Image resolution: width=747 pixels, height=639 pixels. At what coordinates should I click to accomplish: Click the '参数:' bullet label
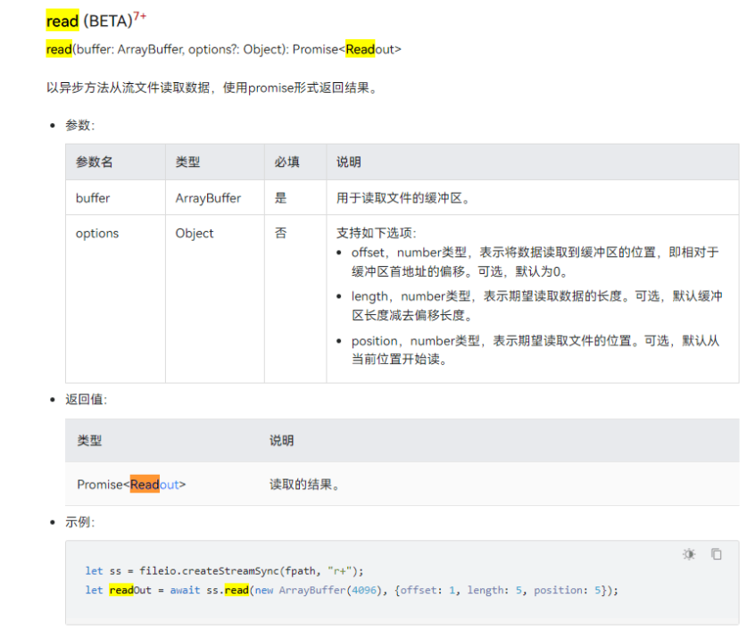pos(80,125)
